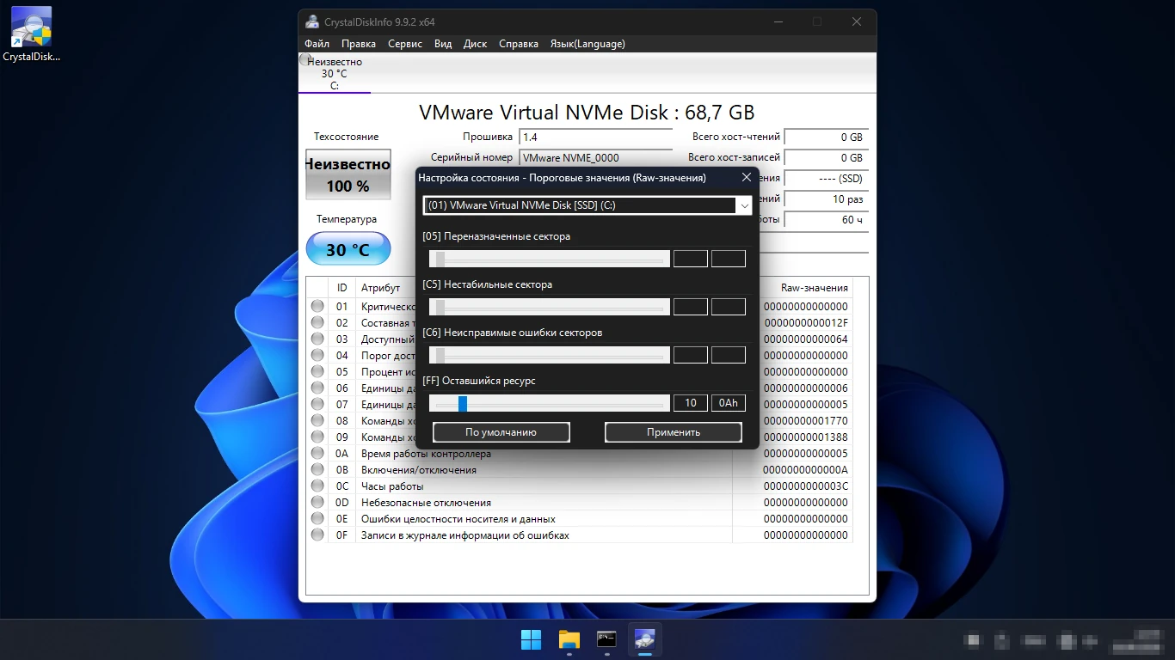Click the [FF] hex value field showing 0Ah

[729, 403]
